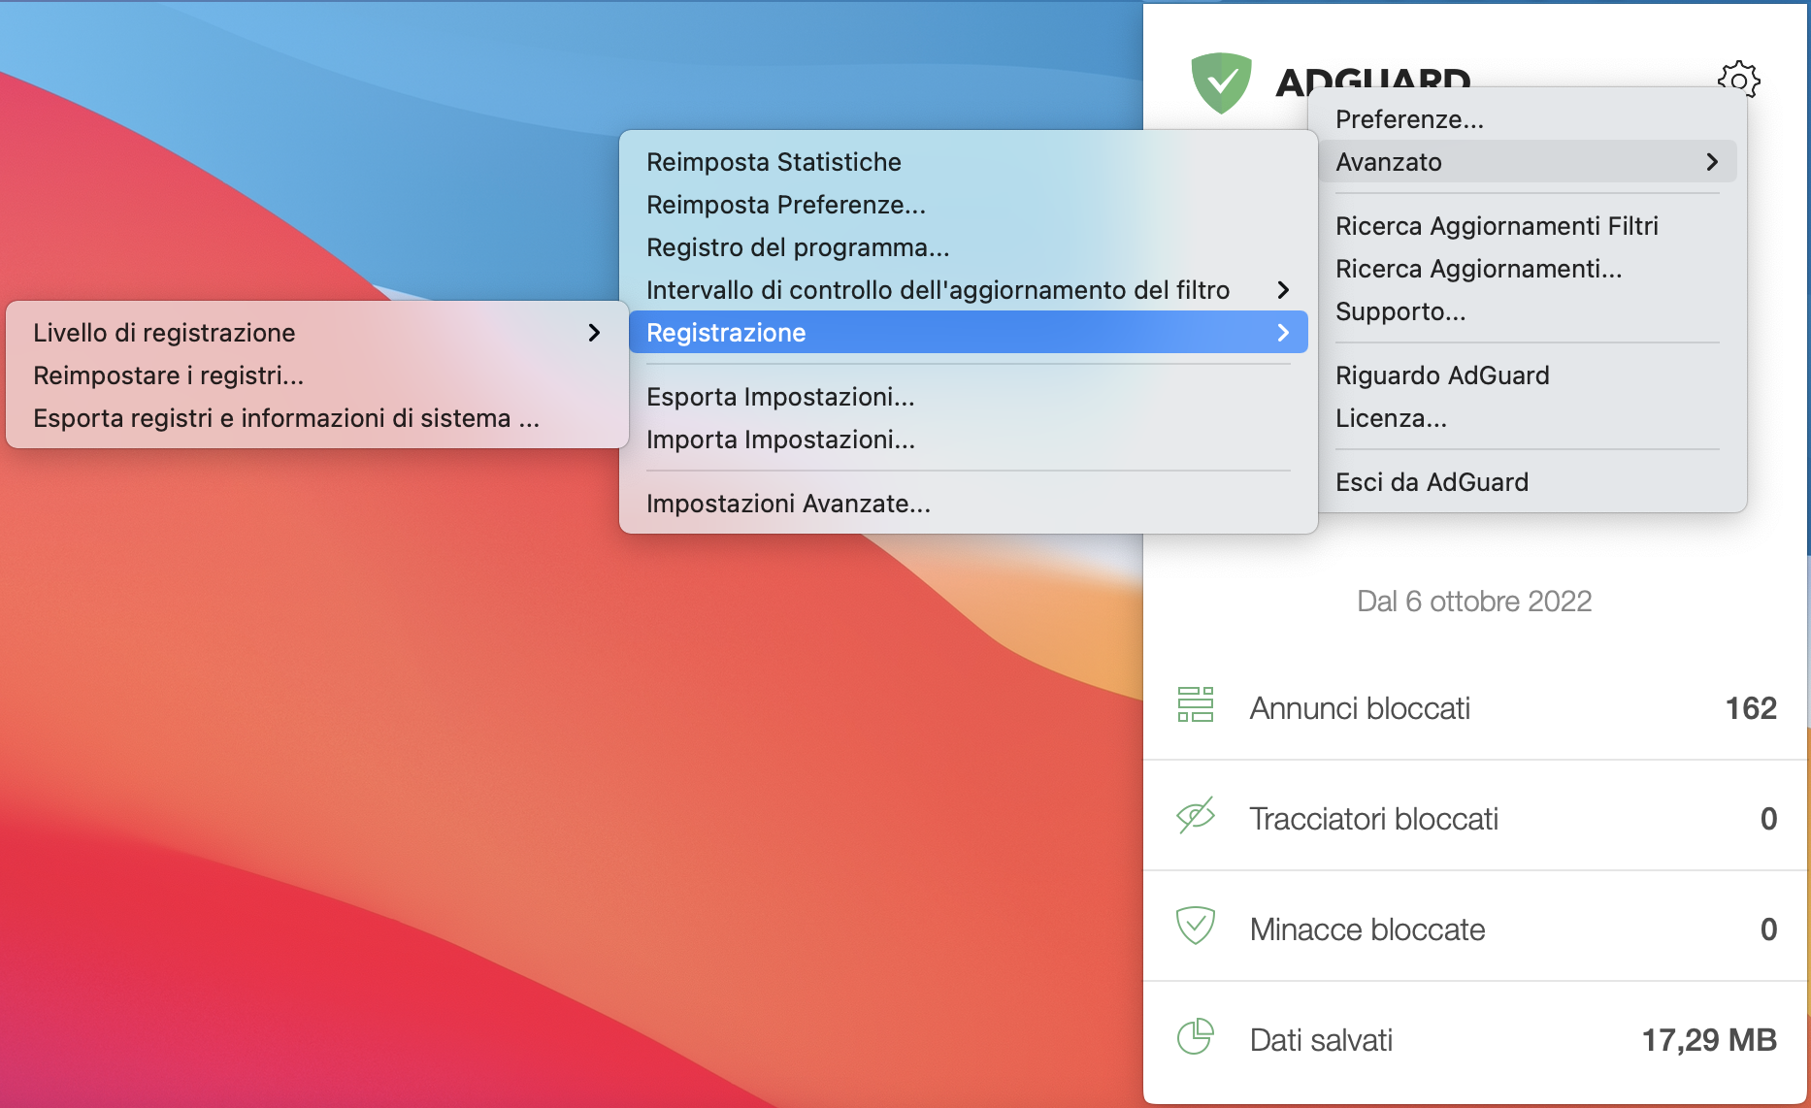Expand the highlighted Registrazione submenu
Viewport: 1811px width, 1108px height.
coord(969,333)
